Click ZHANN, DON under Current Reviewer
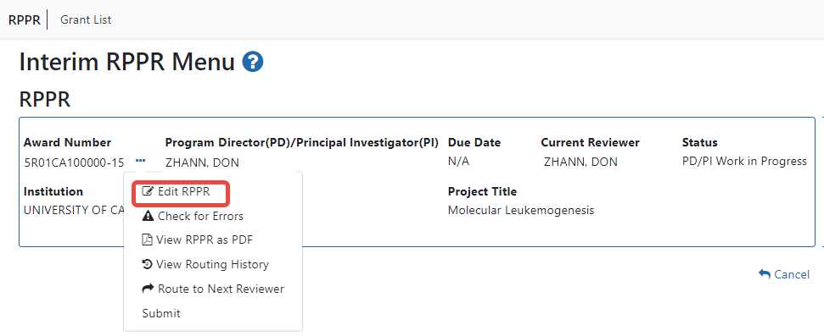Screen dimensions: 824x336 click(580, 162)
